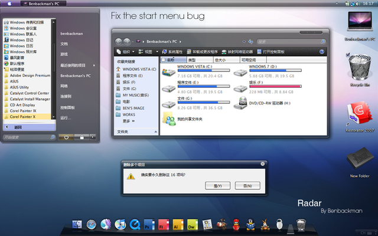Image resolution: width=378 pixels, height=236 pixels.
Task: Click the Explorer 搜索 search box
Action: (x=291, y=42)
